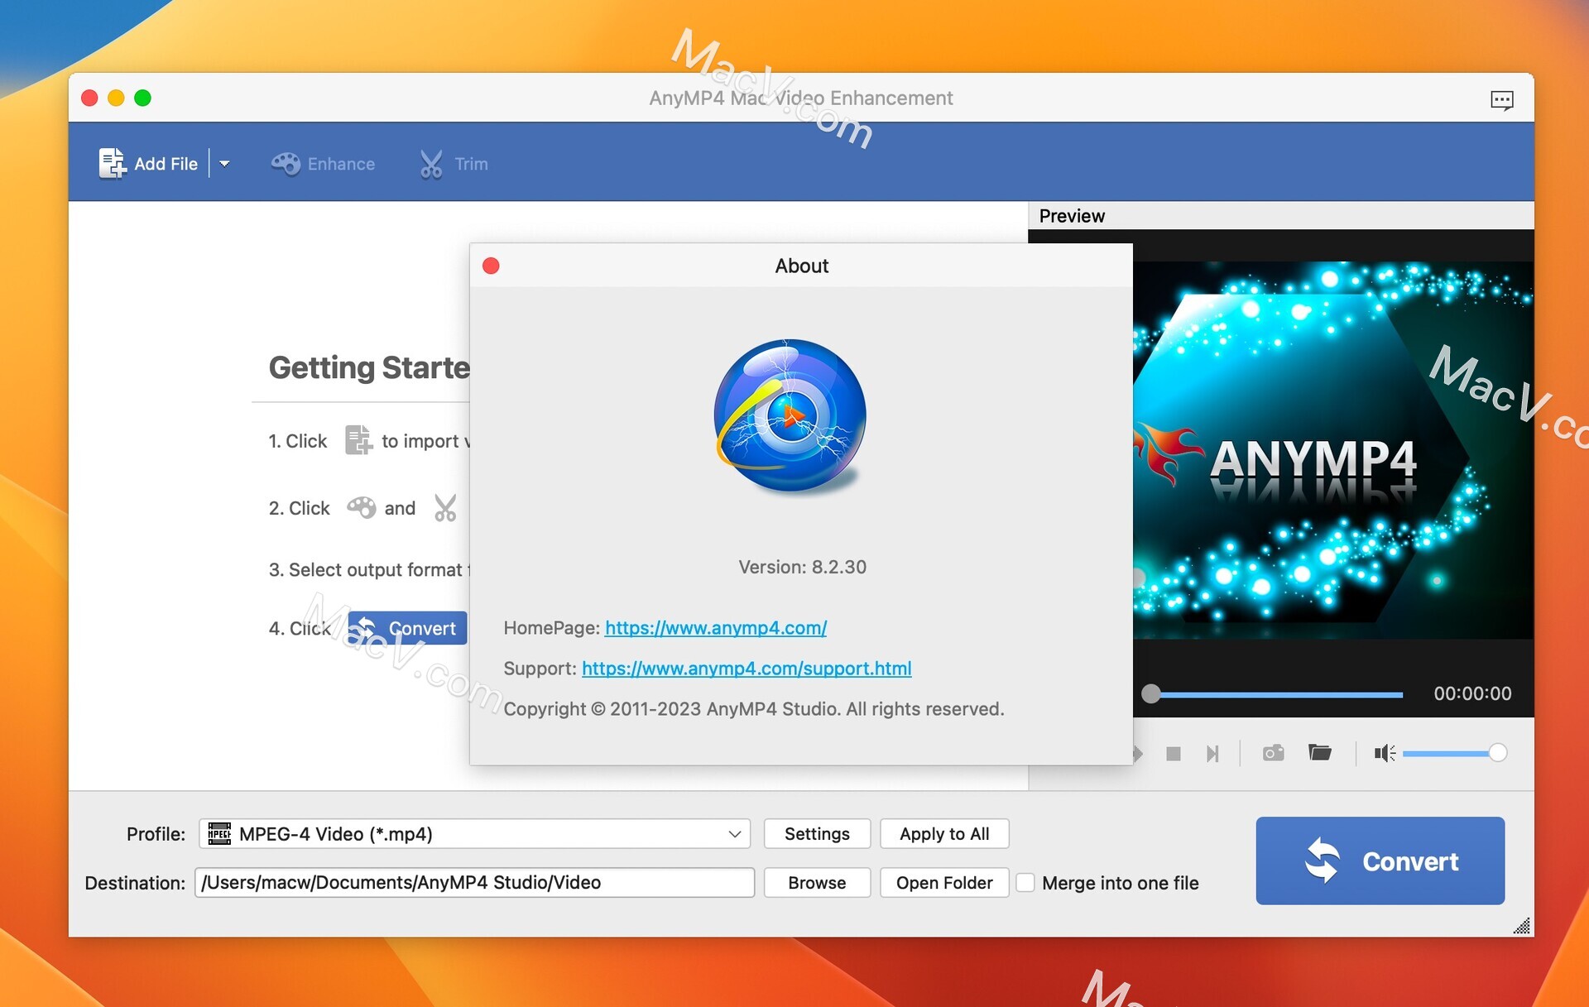Adjust the volume slider
This screenshot has height=1007, width=1589.
click(x=1454, y=753)
